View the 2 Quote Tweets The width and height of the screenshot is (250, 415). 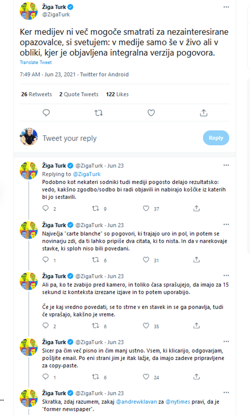point(79,94)
